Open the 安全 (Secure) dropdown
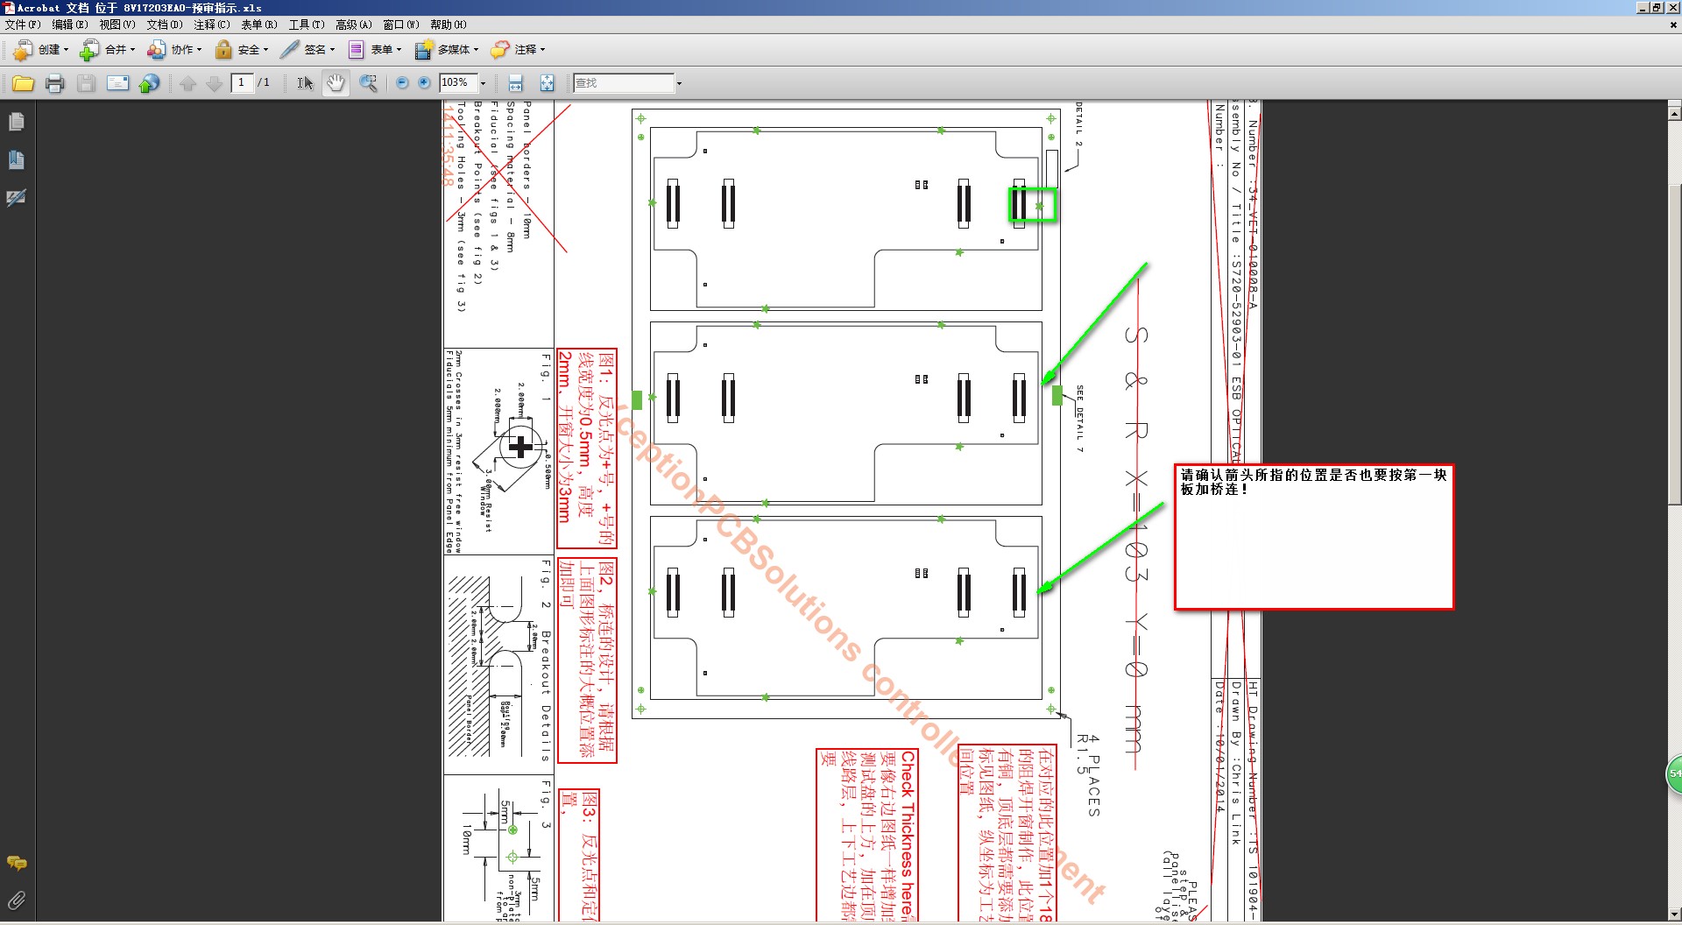The height and width of the screenshot is (925, 1682). point(242,50)
